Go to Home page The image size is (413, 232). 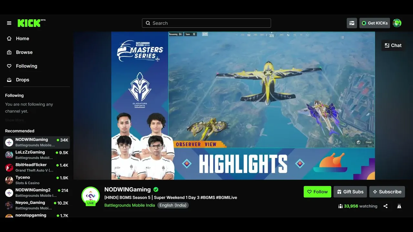[x=23, y=38]
